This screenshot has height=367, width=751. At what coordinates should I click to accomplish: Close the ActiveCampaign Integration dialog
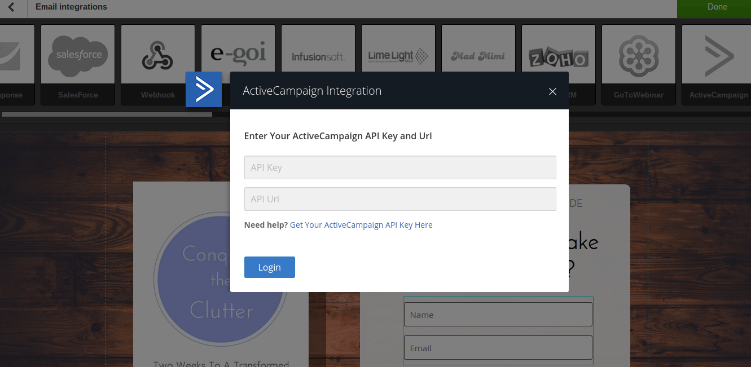pyautogui.click(x=552, y=91)
